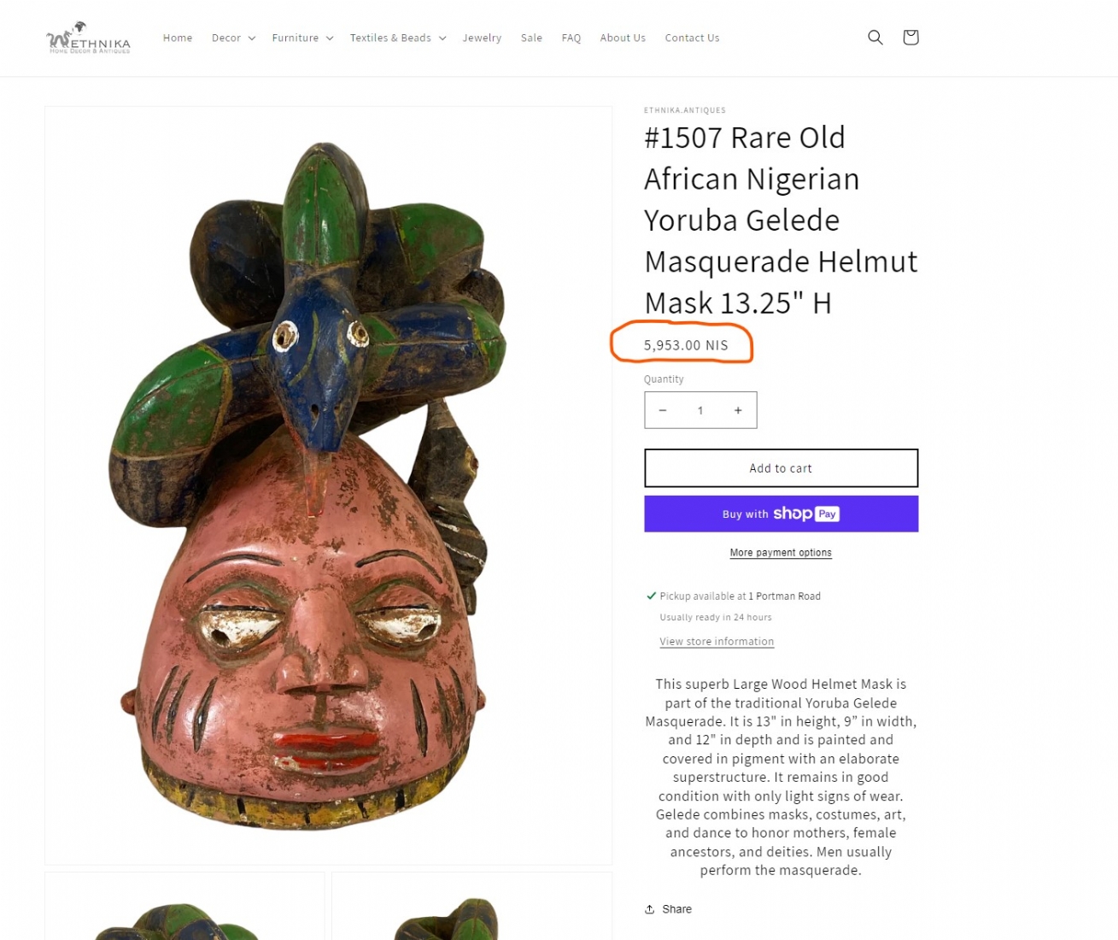This screenshot has width=1118, height=940.
Task: Navigate to About Us
Action: click(x=623, y=38)
